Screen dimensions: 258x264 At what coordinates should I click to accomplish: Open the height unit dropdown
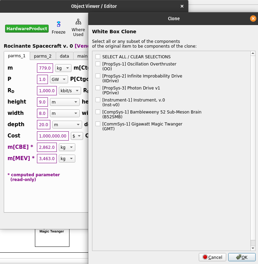[65, 102]
